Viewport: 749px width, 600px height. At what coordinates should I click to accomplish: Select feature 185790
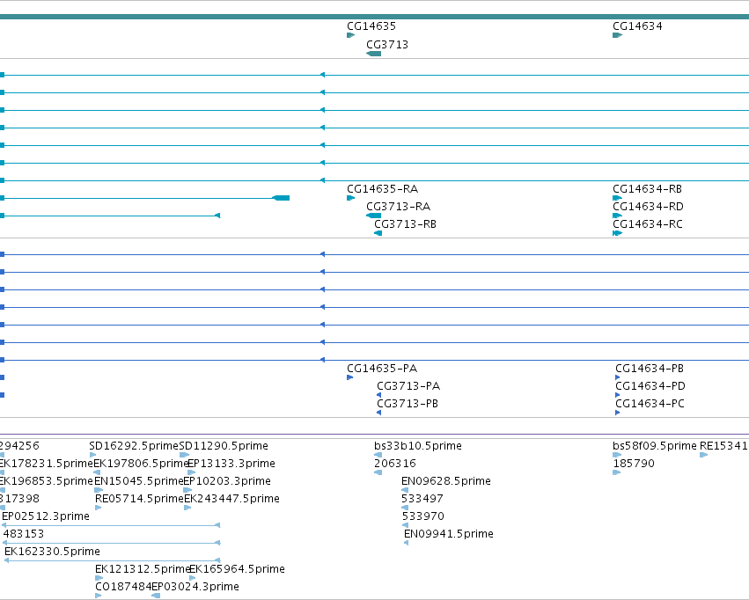634,464
